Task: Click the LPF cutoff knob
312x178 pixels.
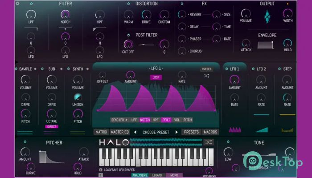Action: [31, 15]
